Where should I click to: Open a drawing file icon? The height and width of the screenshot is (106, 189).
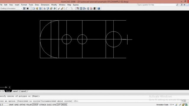click(x=37, y=9)
